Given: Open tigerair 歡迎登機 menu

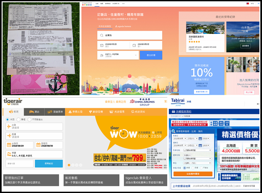Looking at the screenshot, I should [96, 112].
